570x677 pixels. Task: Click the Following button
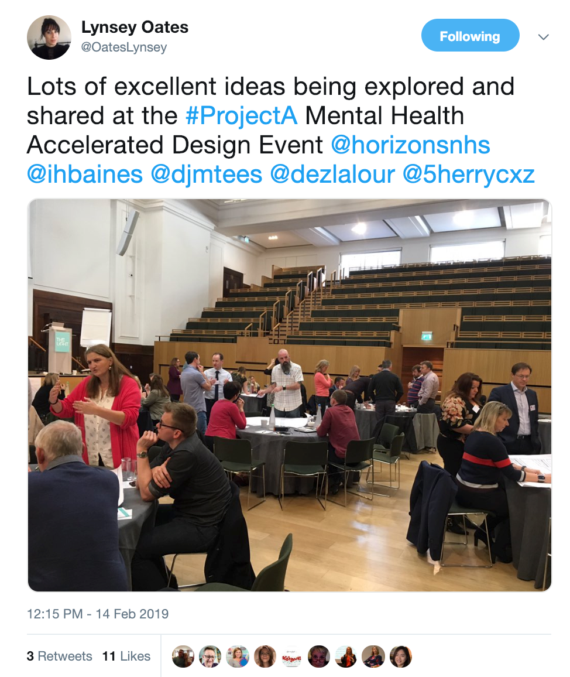[x=470, y=36]
